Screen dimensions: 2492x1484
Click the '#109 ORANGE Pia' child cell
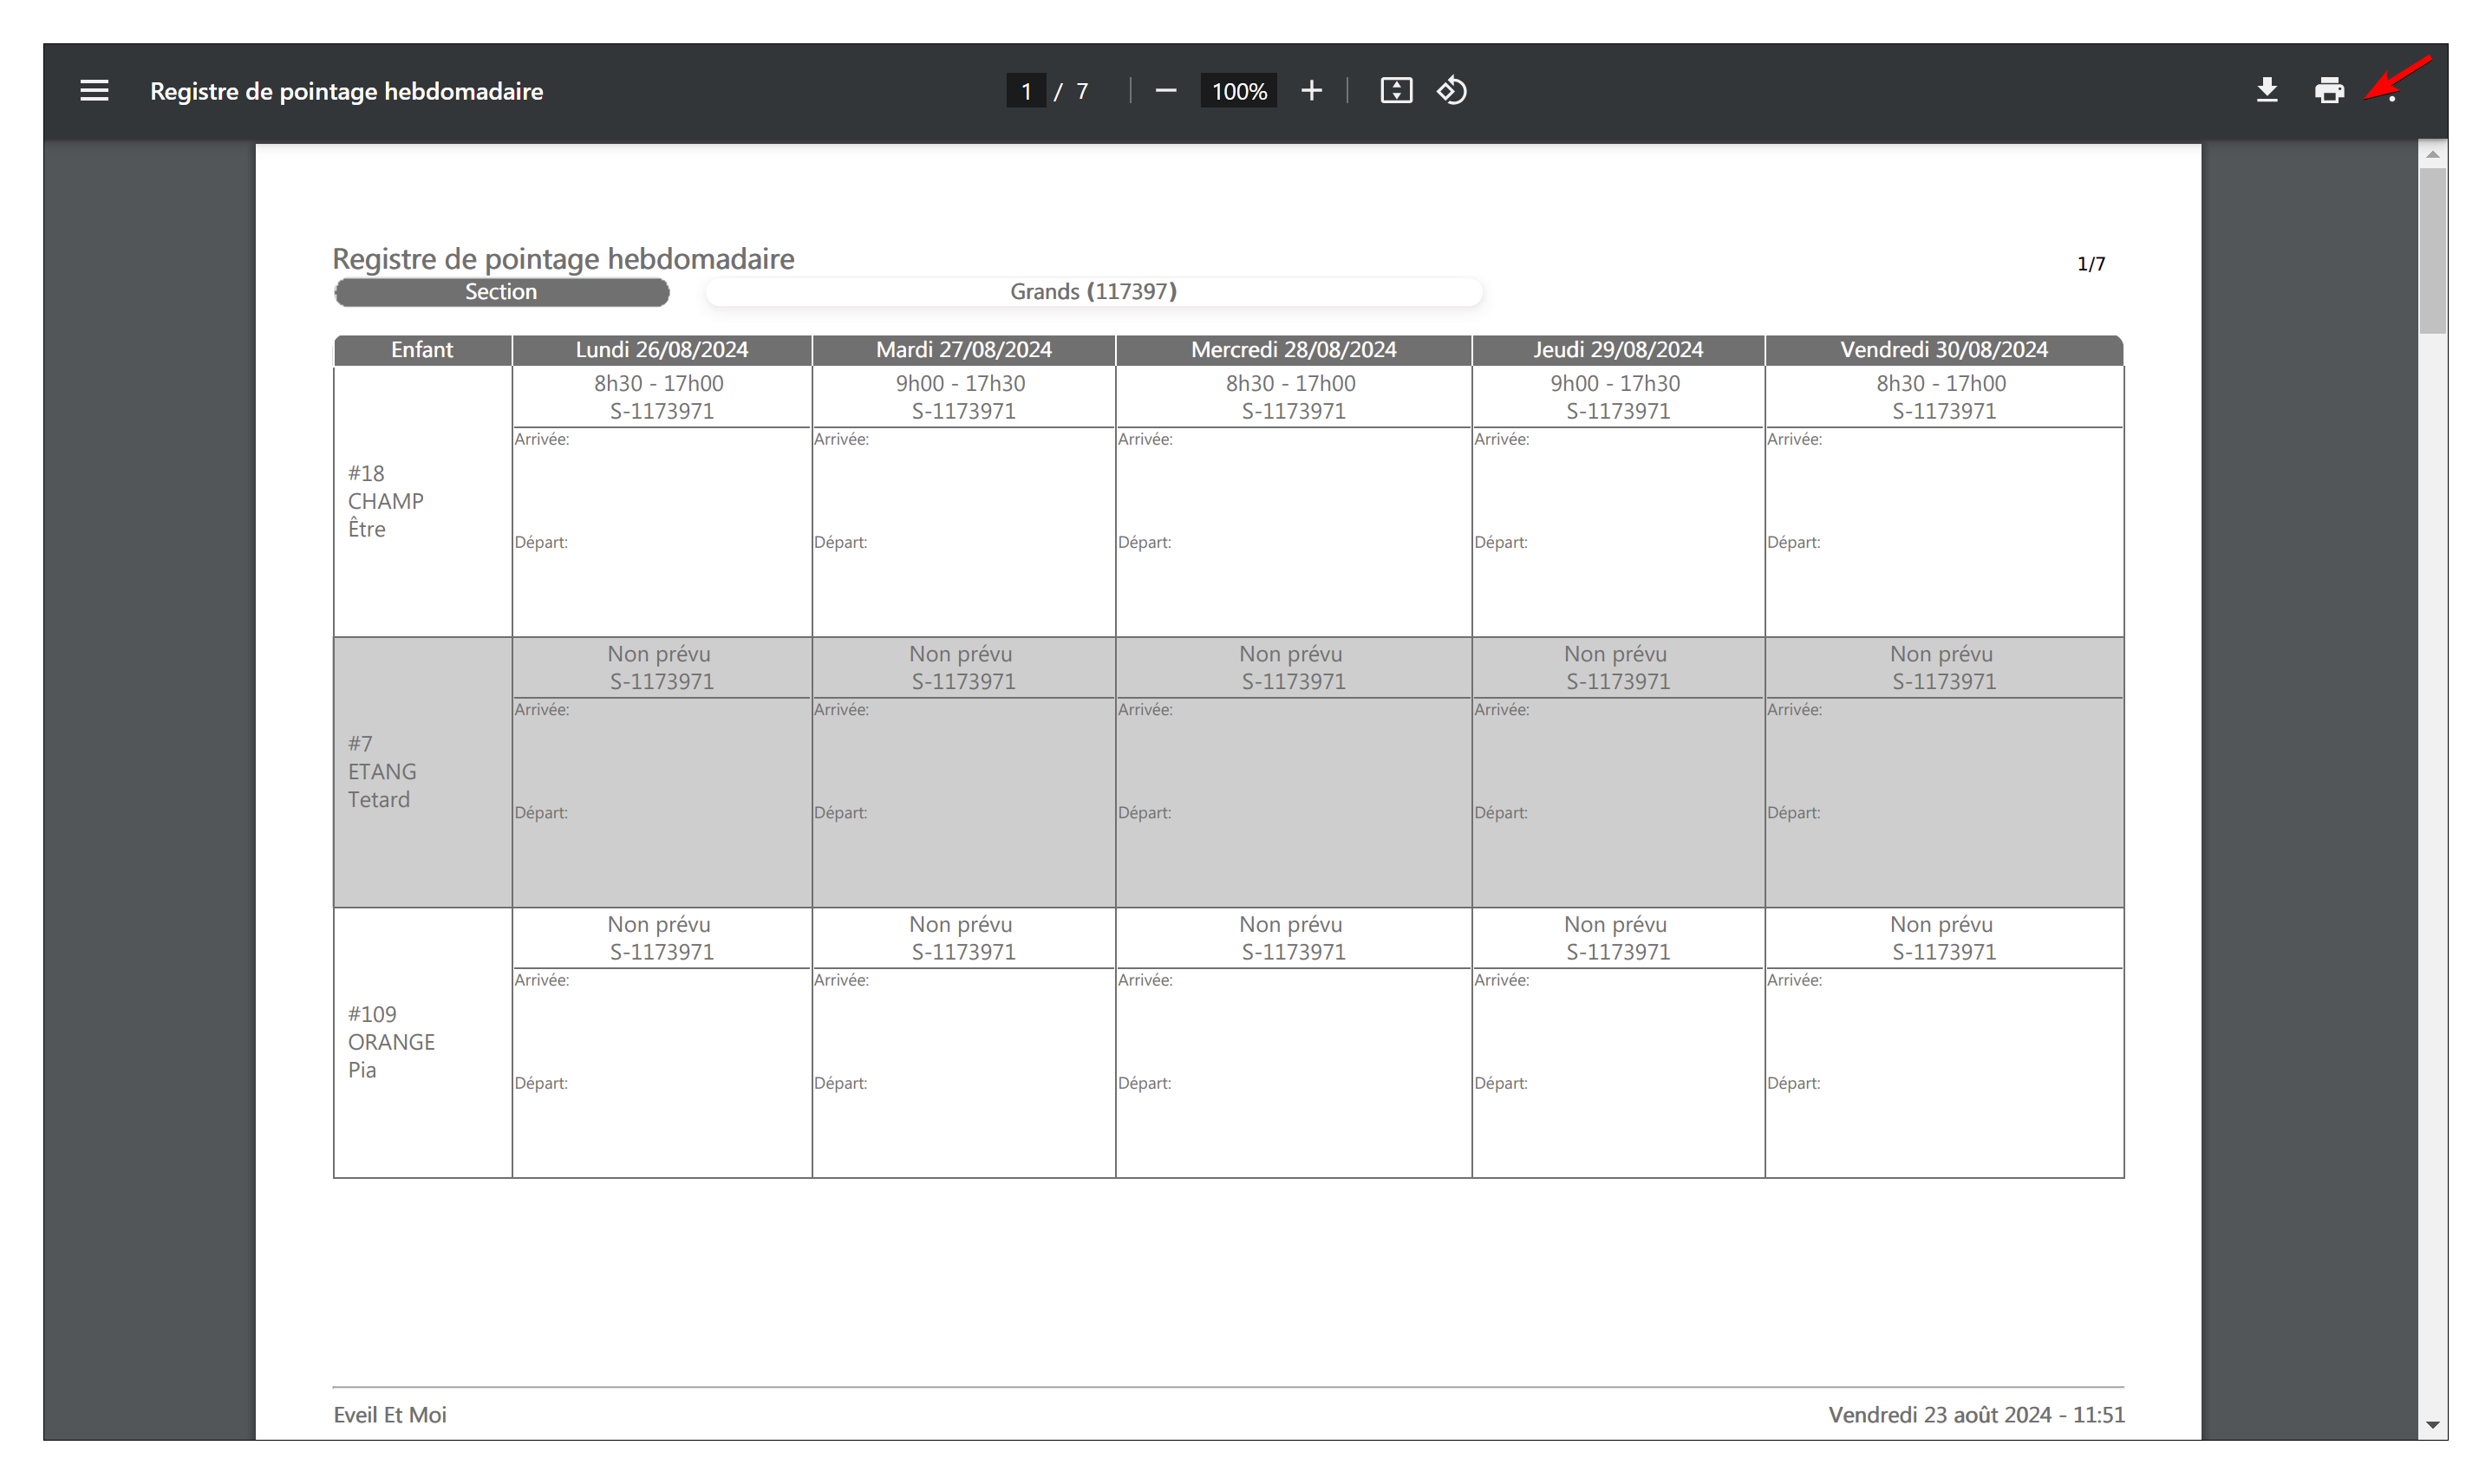(423, 1042)
